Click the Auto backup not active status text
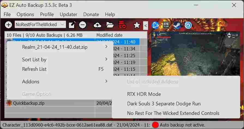Image resolution: width=244 pixels, height=129 pixels. click(182, 125)
